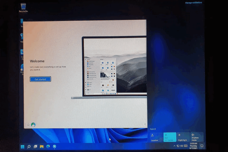The height and width of the screenshot is (152, 228).
Task: Open the user avatar in the Welcome window
Action: pyautogui.click(x=33, y=125)
